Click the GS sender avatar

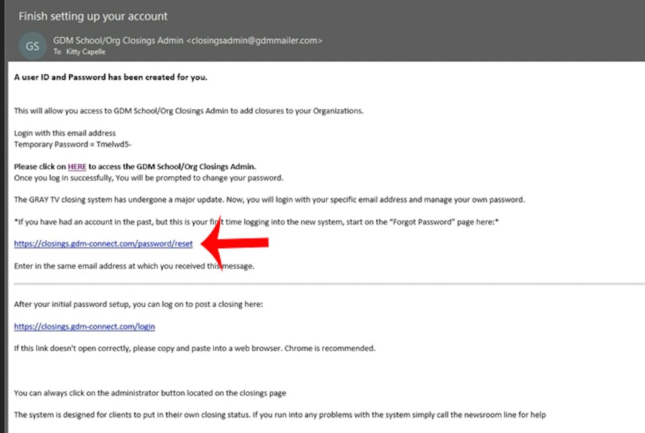tap(32, 45)
